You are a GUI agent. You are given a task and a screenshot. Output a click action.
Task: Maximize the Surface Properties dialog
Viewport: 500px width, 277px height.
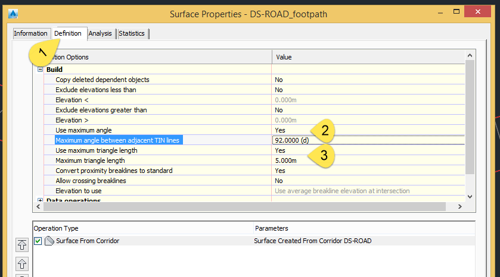[x=456, y=12]
